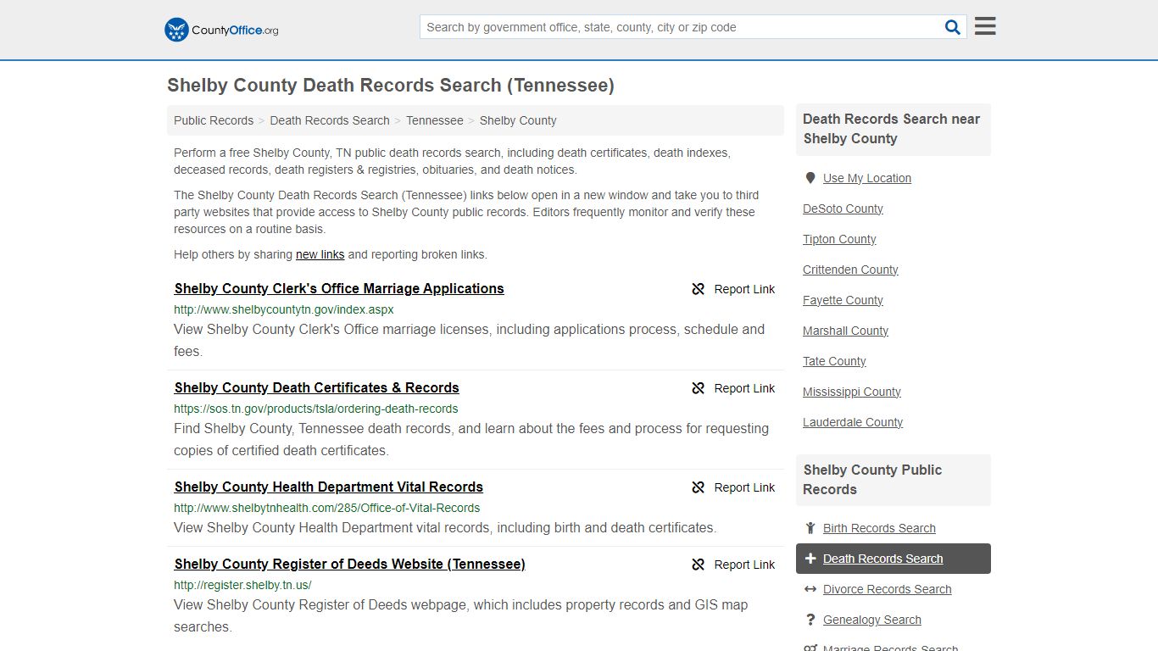1158x651 pixels.
Task: Click broken-link icon for Register of Deeds Website
Action: tap(699, 565)
